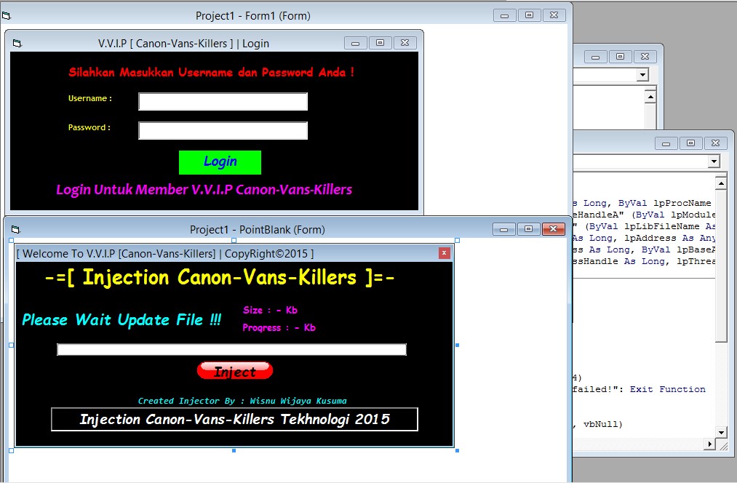The image size is (737, 483).
Task: Minimize the V.V.I.P Login window
Action: pyautogui.click(x=355, y=43)
